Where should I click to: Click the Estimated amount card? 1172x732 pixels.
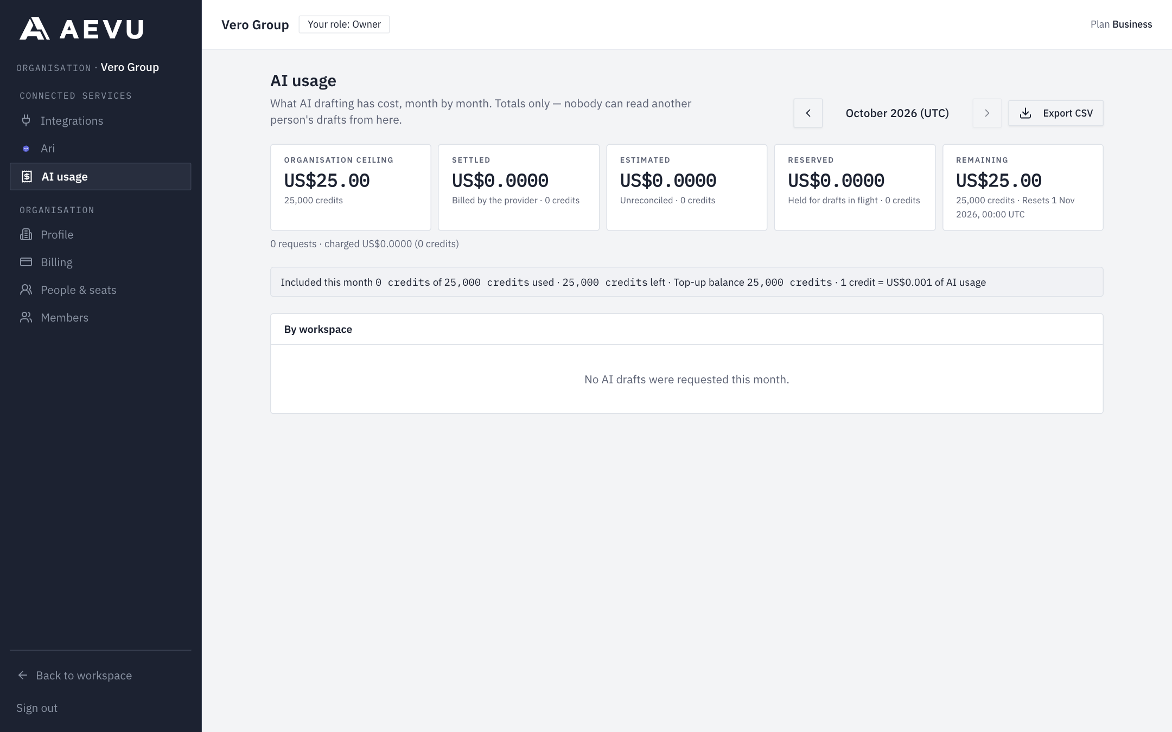pos(686,188)
